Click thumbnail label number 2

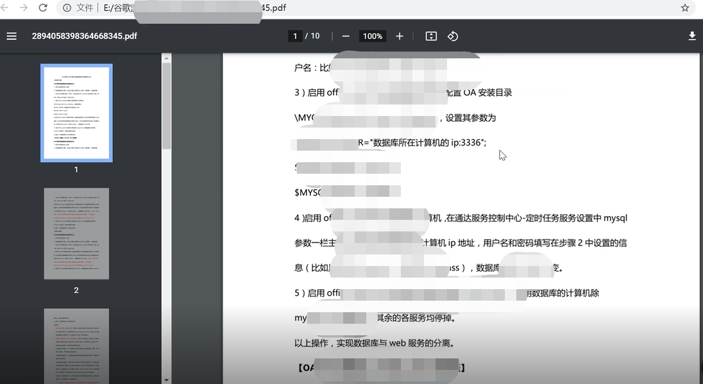coord(76,290)
